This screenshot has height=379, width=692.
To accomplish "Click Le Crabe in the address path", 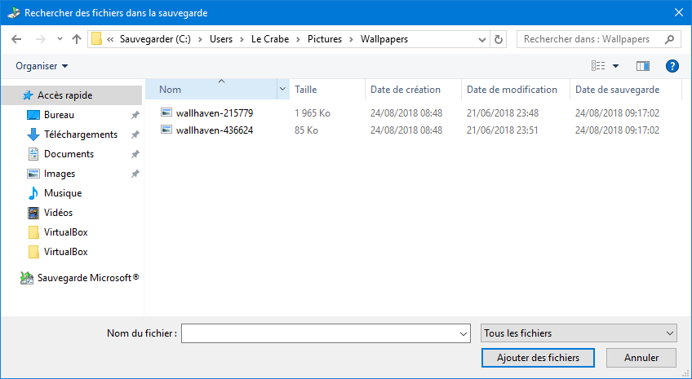I will pos(270,39).
